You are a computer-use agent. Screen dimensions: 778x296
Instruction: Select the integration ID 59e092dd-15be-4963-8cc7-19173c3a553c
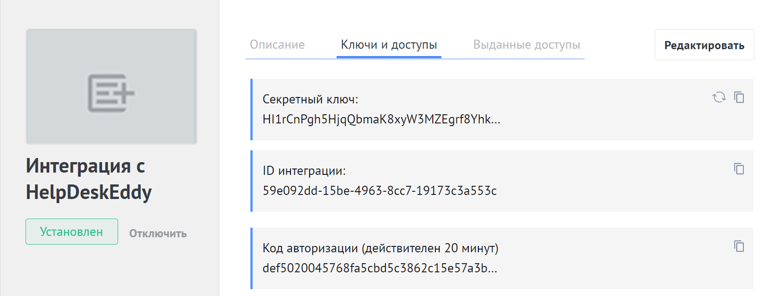point(380,190)
